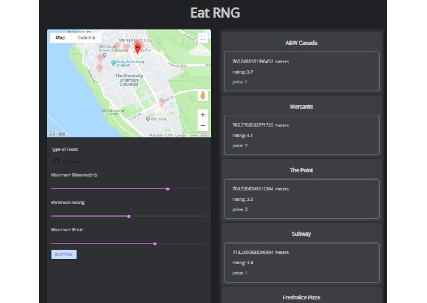Adjust the Maximum Price slider handle
427x303 pixels.
(155, 244)
